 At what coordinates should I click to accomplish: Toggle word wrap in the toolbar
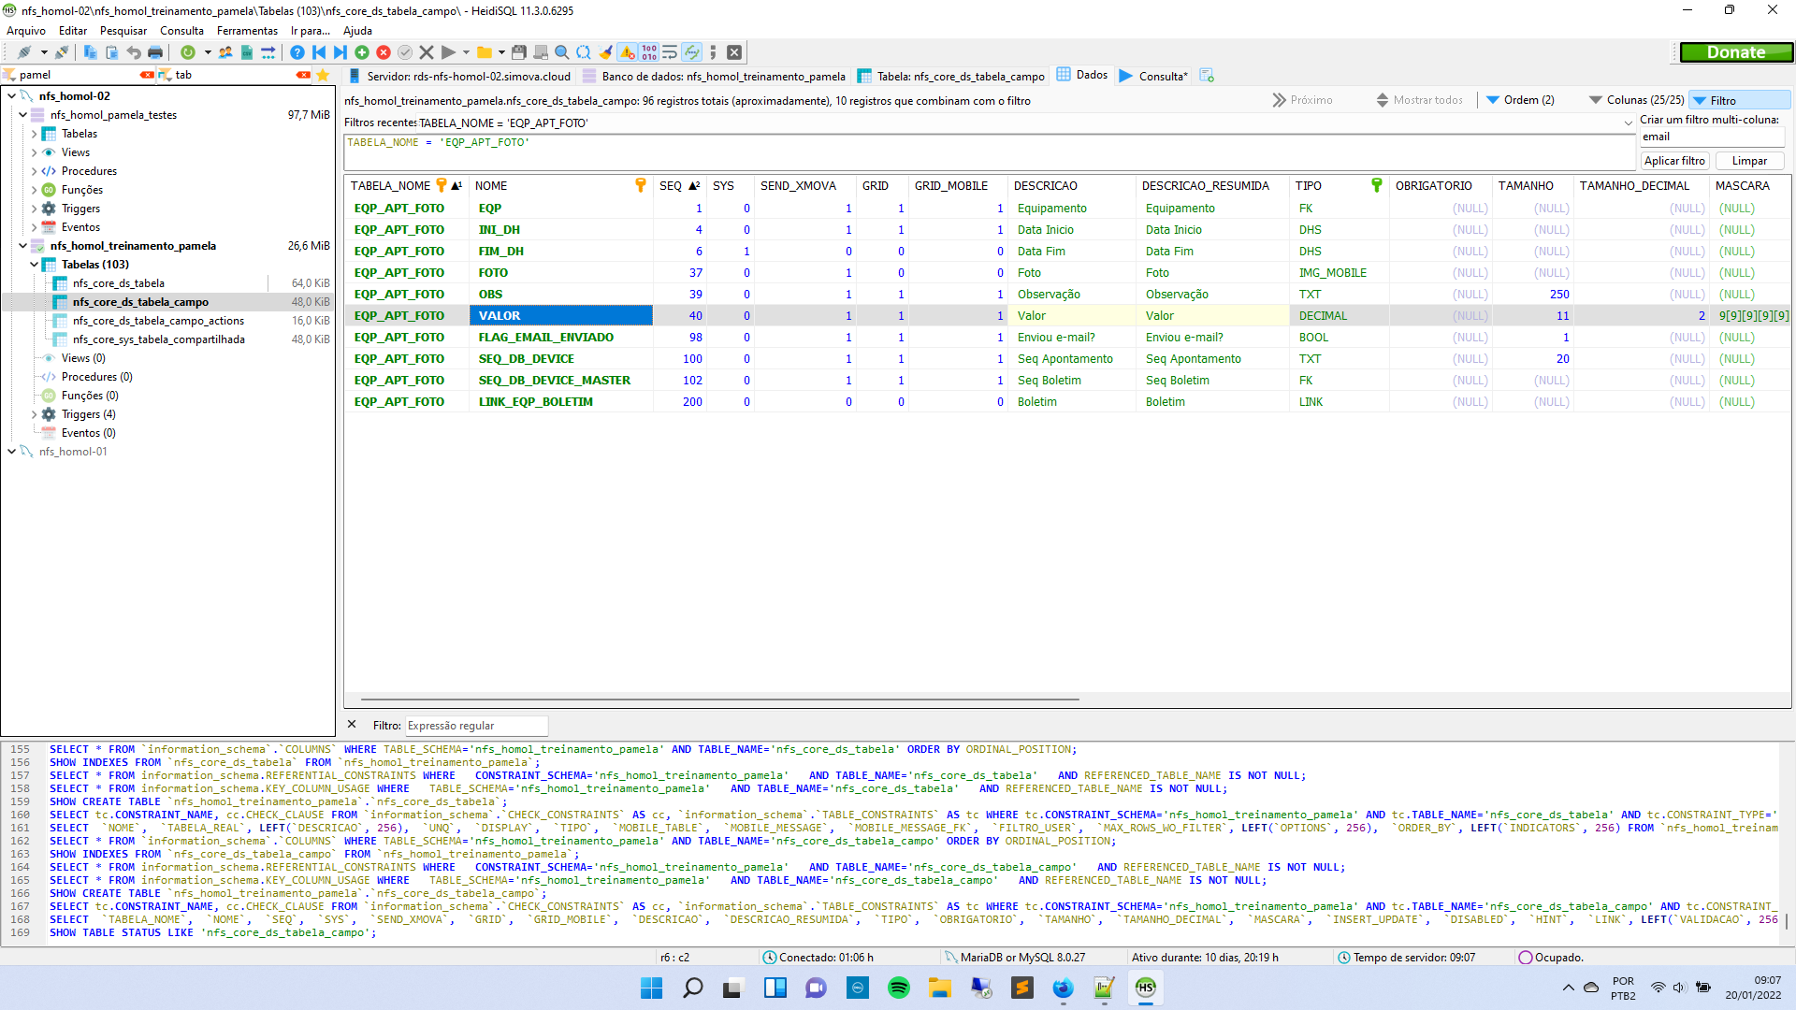pos(670,52)
